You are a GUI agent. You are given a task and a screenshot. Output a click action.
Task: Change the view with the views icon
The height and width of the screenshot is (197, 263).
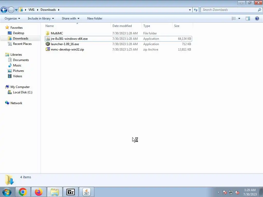click(234, 18)
